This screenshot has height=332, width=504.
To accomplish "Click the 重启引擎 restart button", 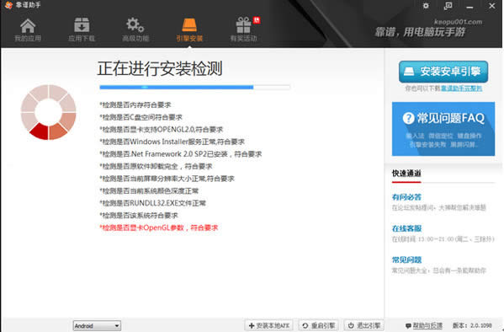I will (x=319, y=325).
